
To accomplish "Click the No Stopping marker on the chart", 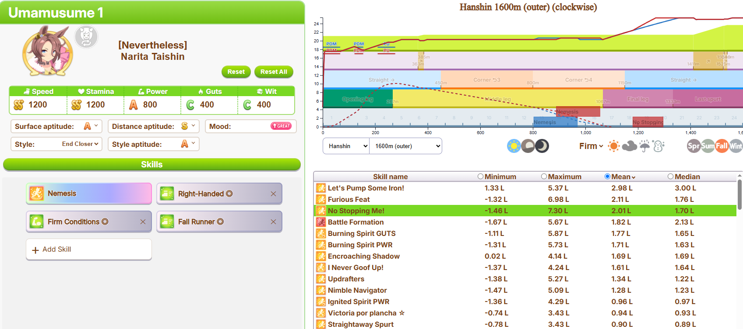I will coord(648,122).
